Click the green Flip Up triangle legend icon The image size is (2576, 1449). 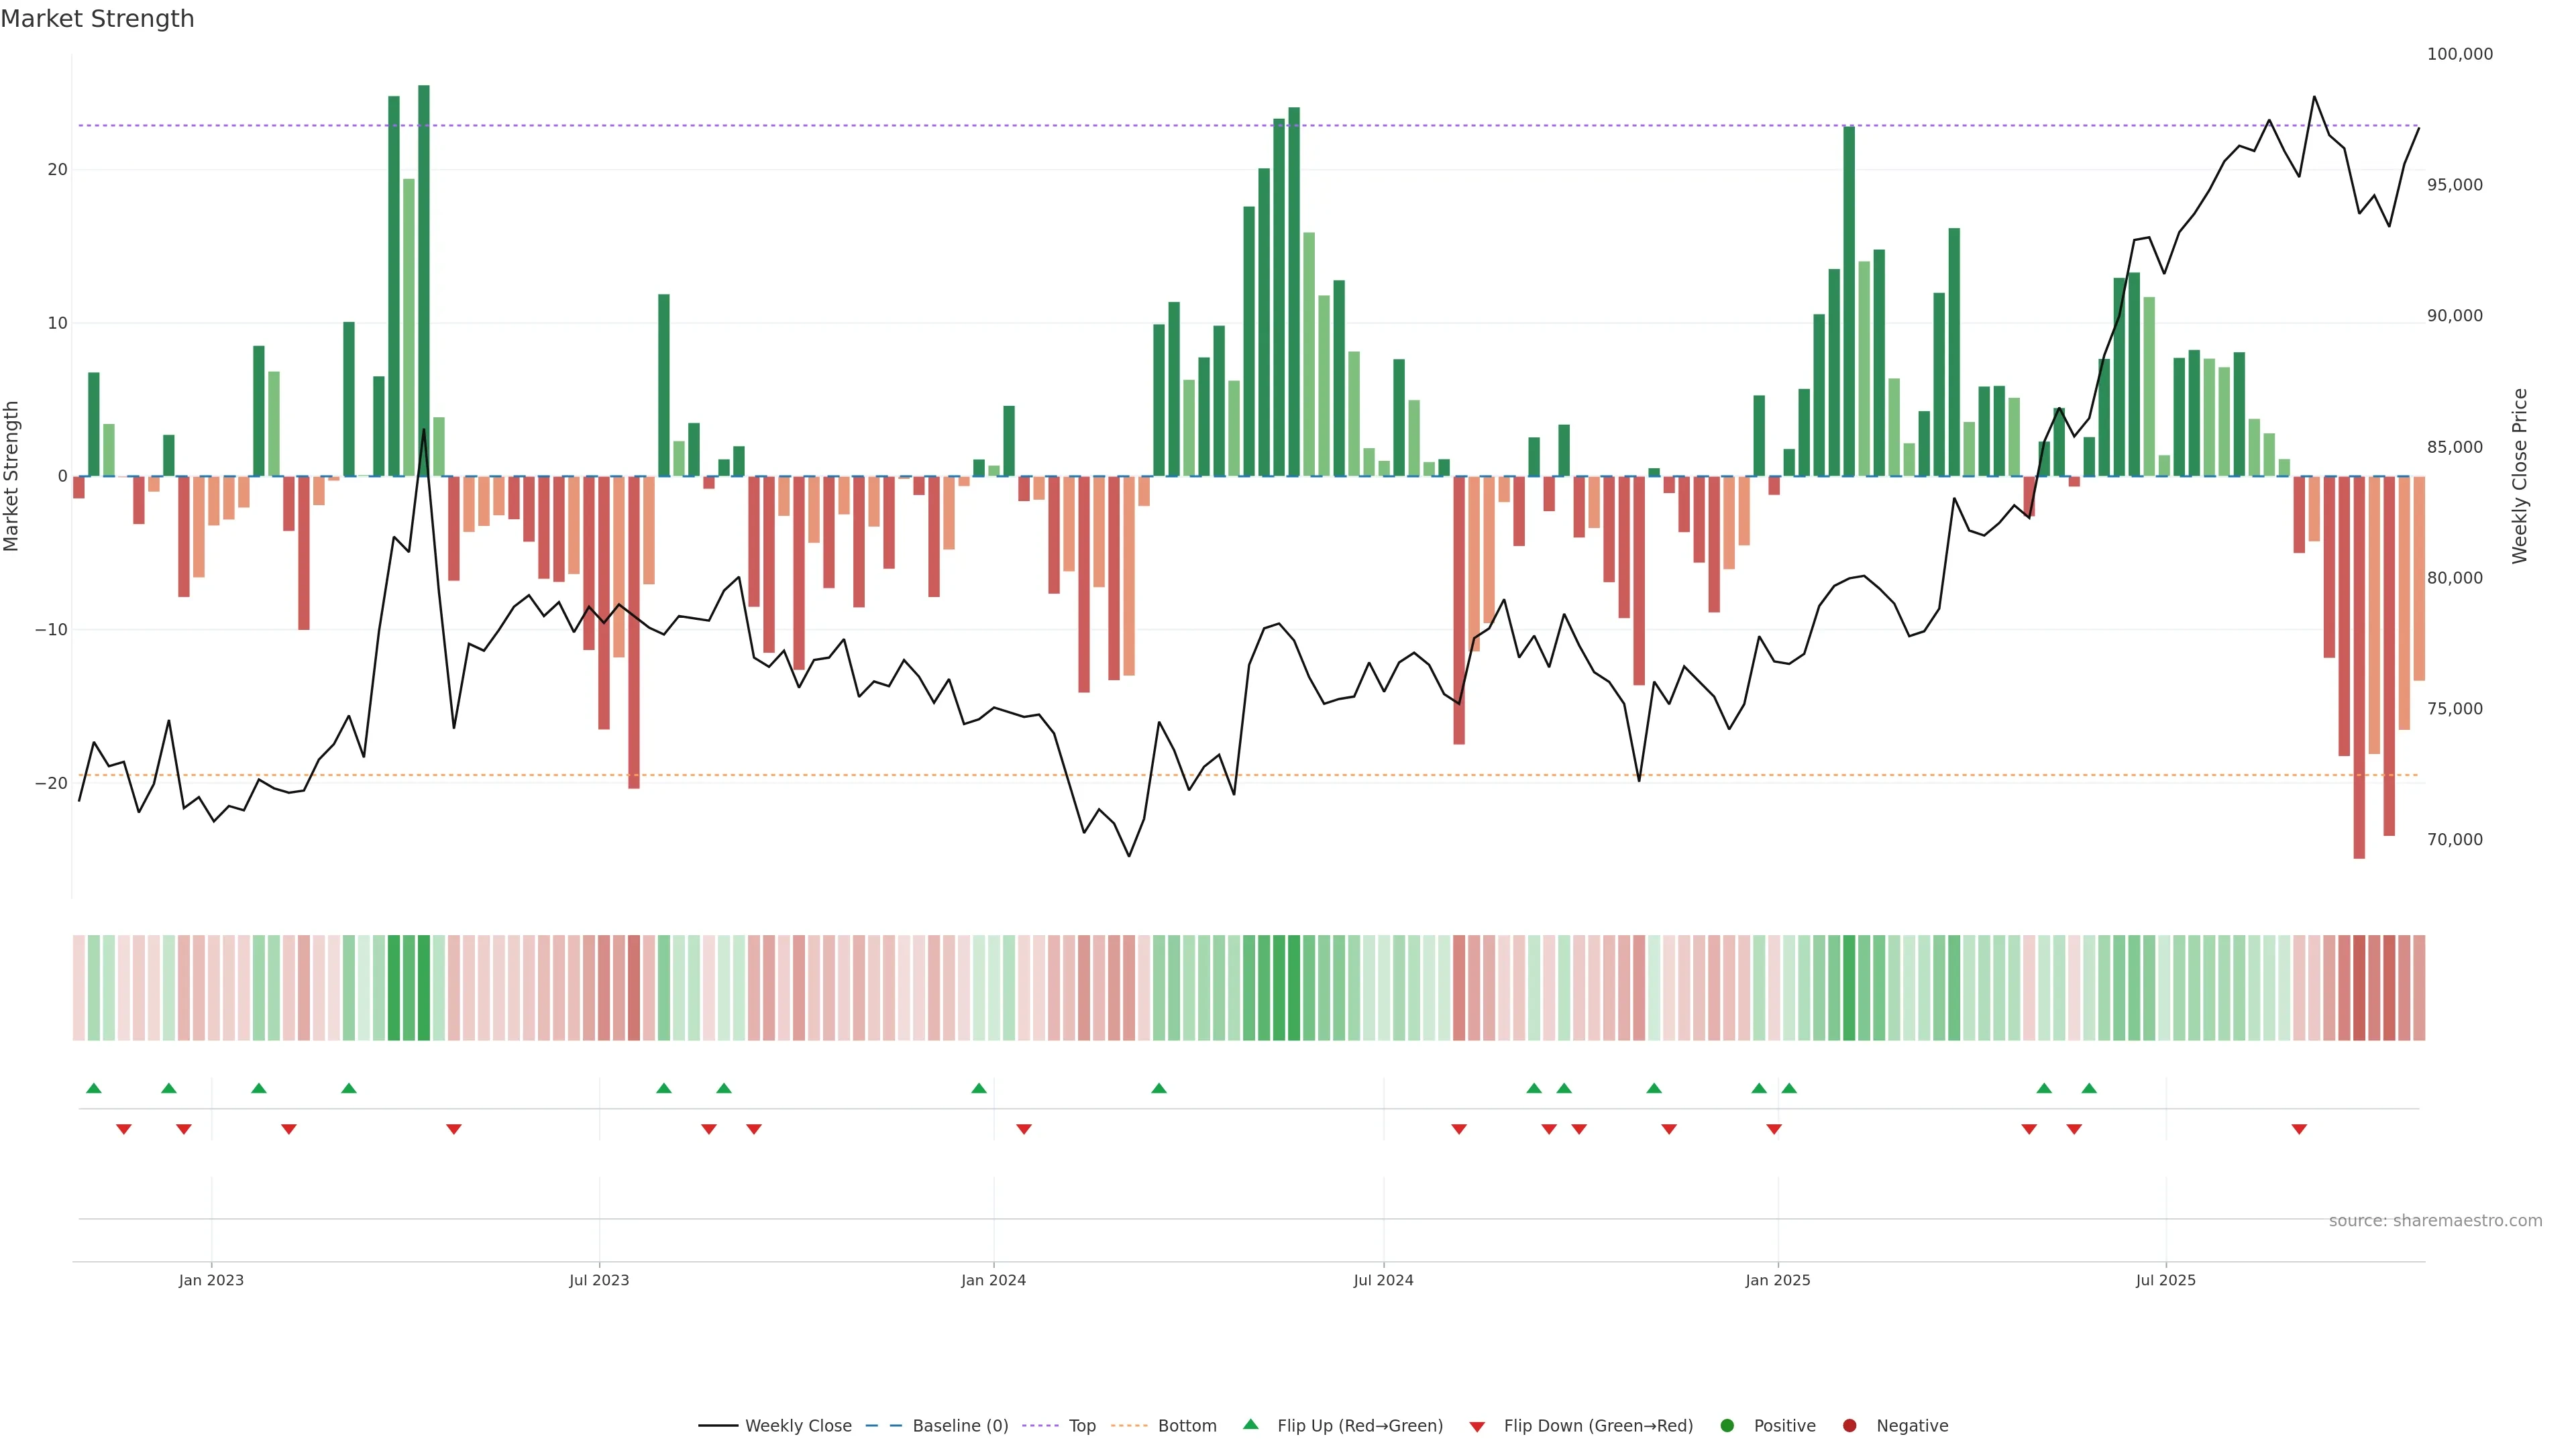(1250, 1424)
